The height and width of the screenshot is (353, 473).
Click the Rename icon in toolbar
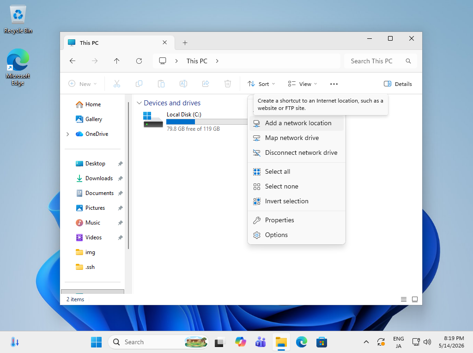click(183, 84)
